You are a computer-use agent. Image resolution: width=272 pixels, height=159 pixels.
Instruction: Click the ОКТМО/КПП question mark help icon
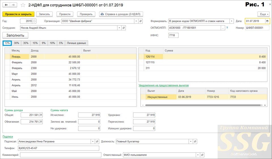[x=227, y=28]
